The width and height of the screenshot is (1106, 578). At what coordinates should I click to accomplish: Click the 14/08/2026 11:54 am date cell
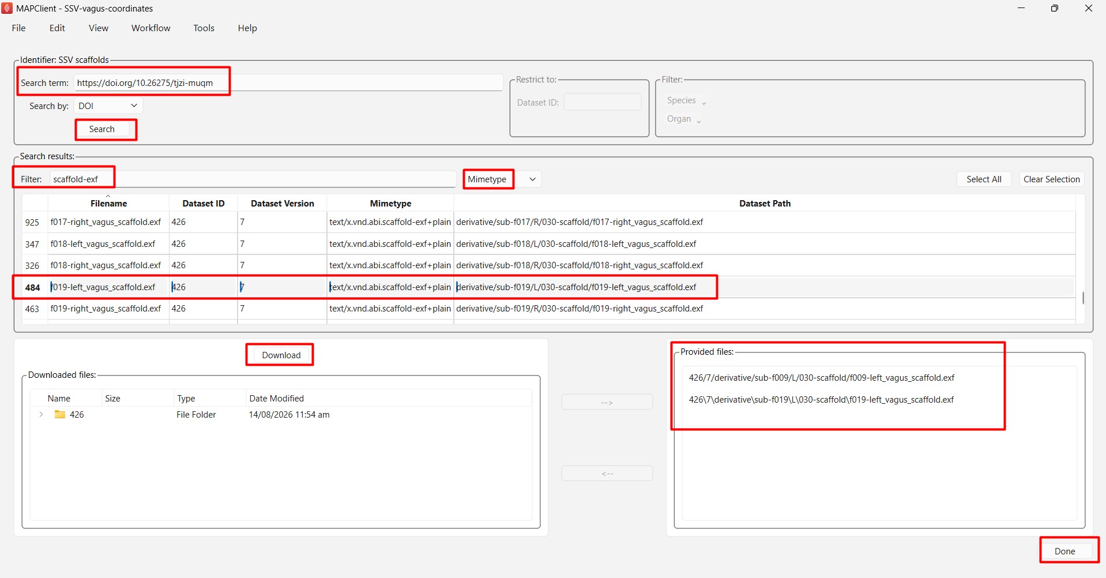tap(289, 415)
